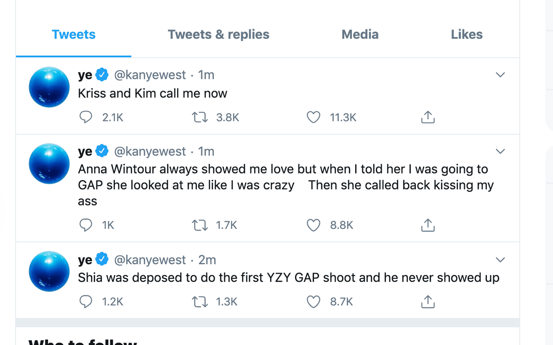The width and height of the screenshot is (553, 345).
Task: Like the Anna Wintour tweet
Action: click(313, 225)
